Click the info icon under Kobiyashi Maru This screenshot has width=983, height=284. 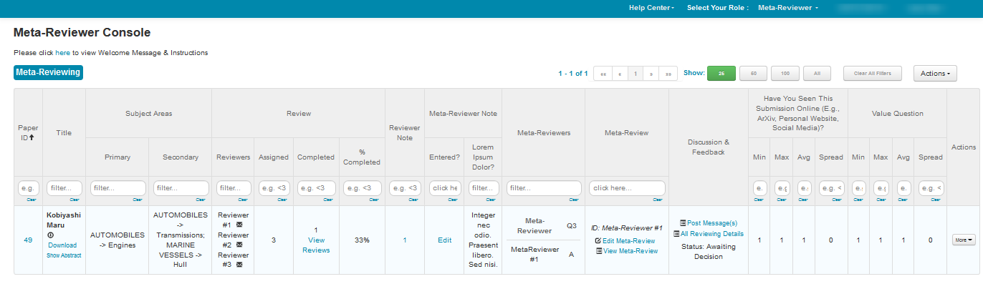coord(50,235)
